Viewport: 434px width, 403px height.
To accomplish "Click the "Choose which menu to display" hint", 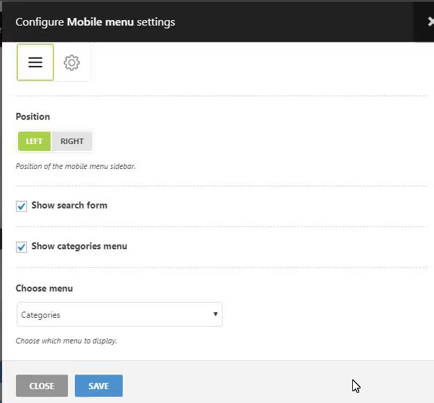I will tap(67, 341).
